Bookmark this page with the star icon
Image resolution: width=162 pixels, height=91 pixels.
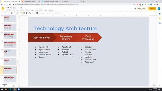tap(134, 5)
